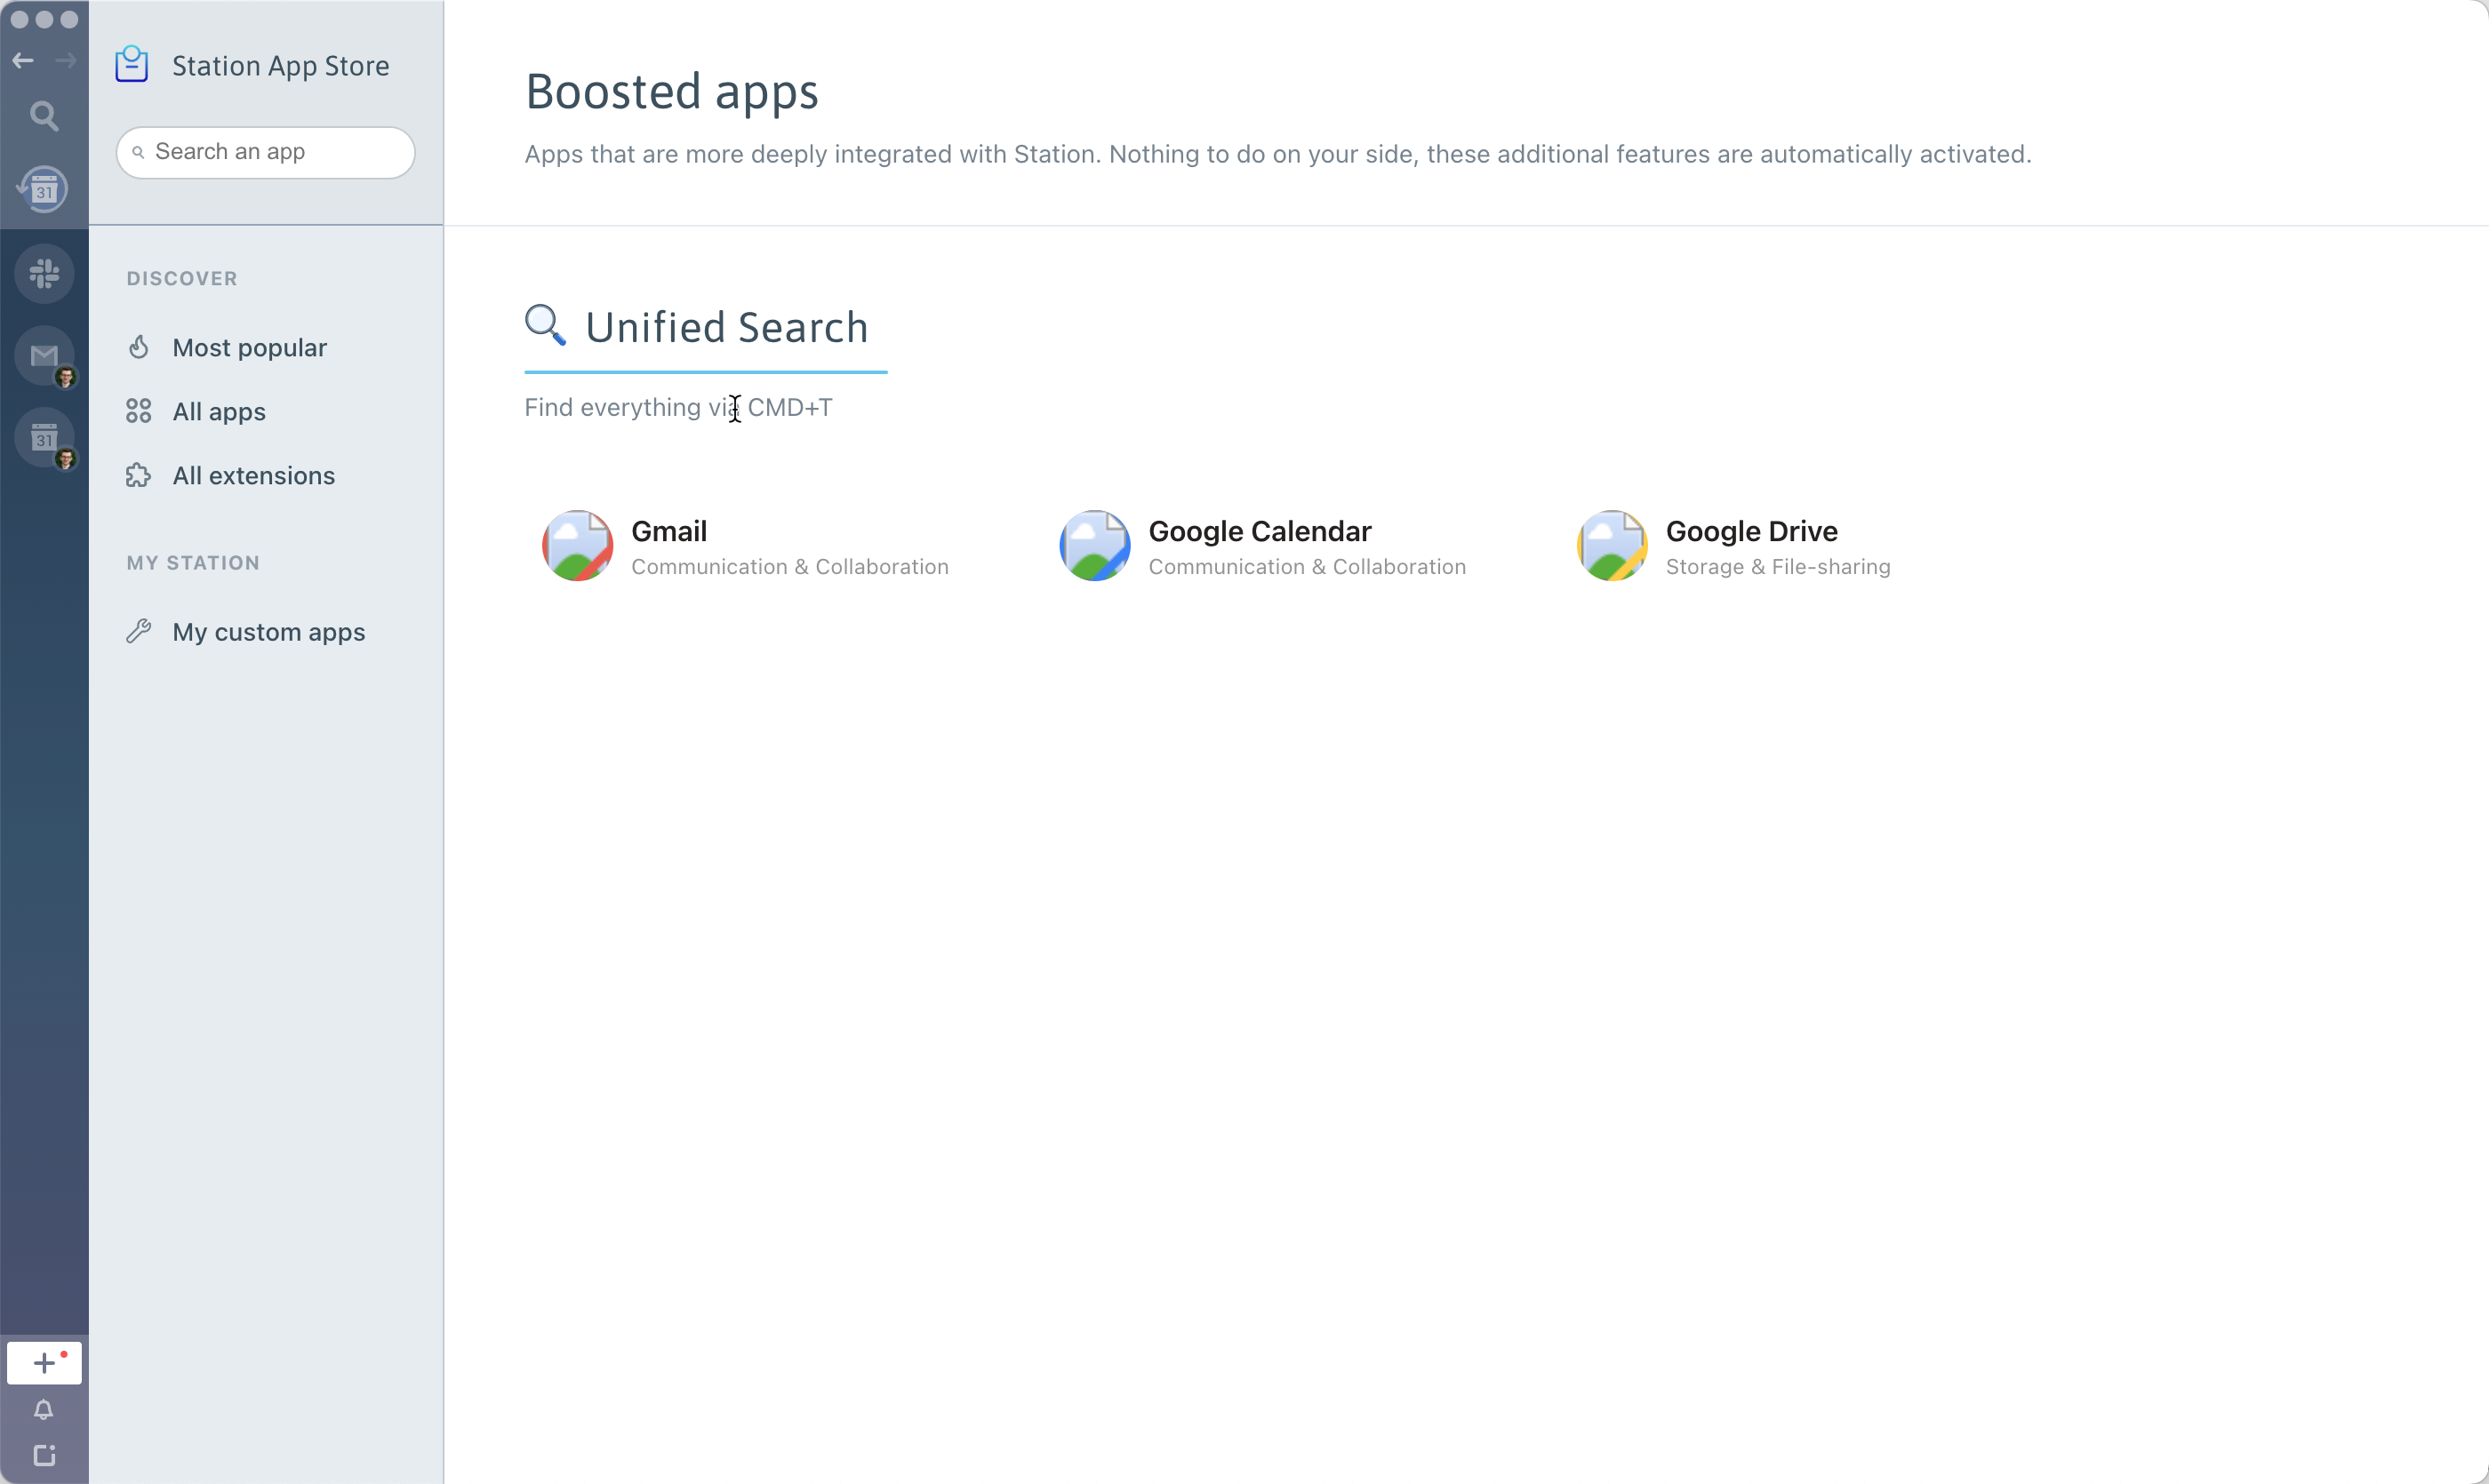
Task: Click the Station App Store bag icon
Action: [132, 65]
